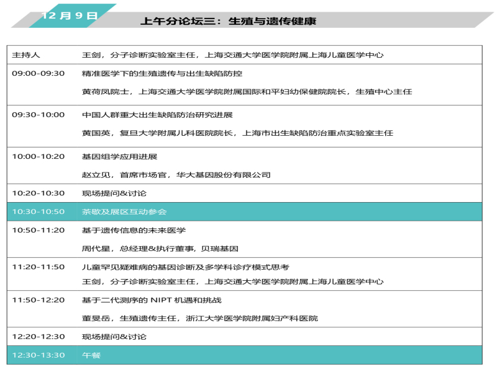Click the title 上午分论坛三：生殖与遗传健康
This screenshot has width=497, height=372.
[x=228, y=21]
